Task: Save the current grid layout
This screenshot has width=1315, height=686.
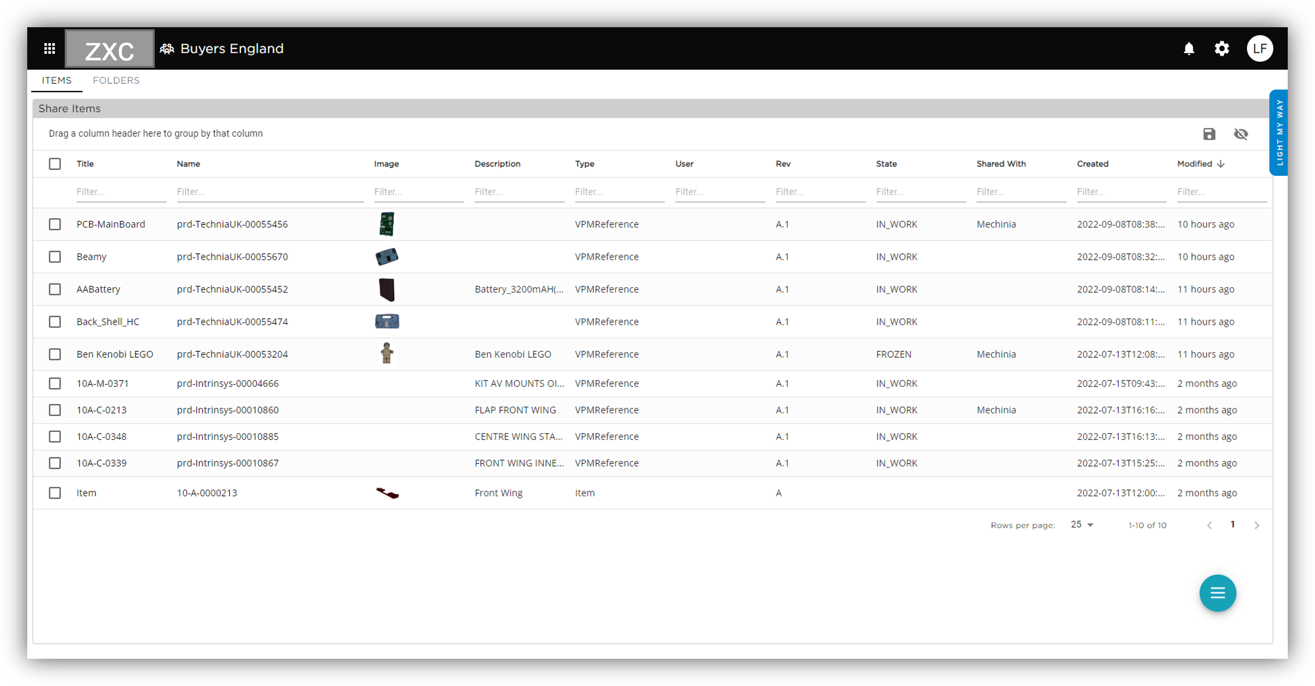Action: [1209, 134]
